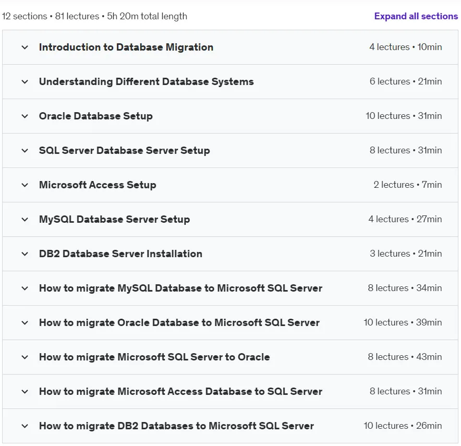Click the '8 lectures • 34min' text
461x446 pixels.
click(x=405, y=288)
